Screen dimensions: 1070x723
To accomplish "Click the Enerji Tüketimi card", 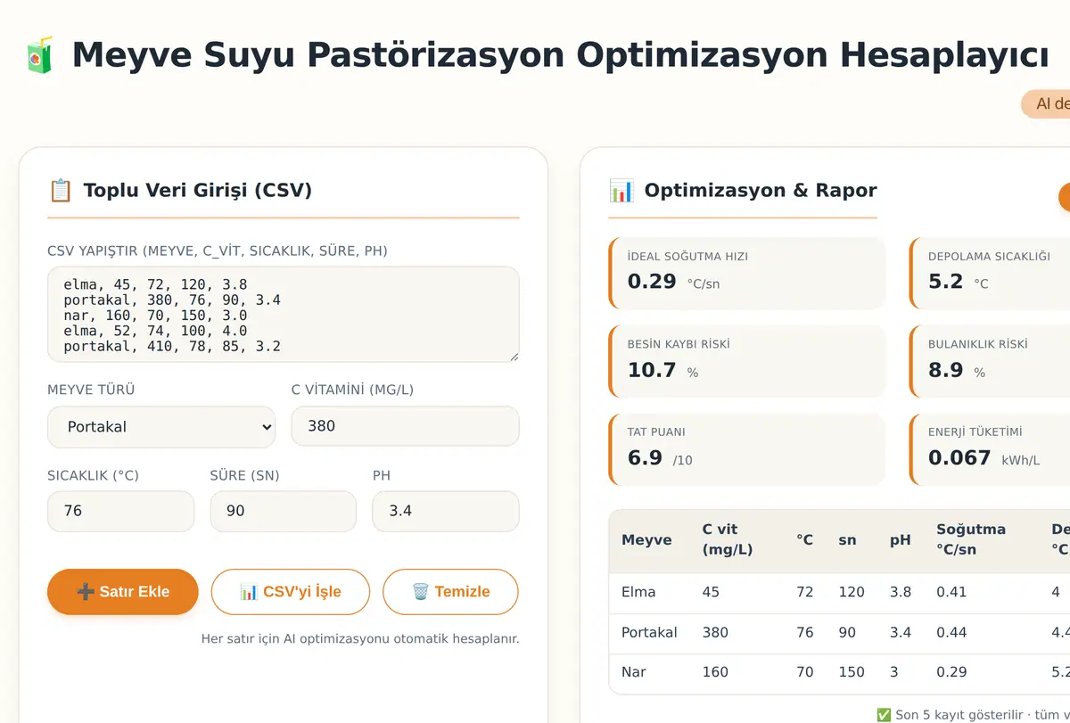I will click(x=990, y=449).
